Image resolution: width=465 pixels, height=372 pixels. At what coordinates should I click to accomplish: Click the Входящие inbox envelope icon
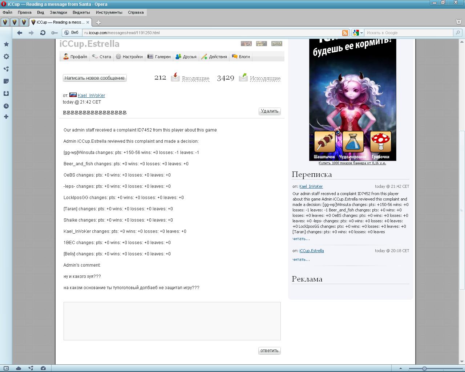175,77
